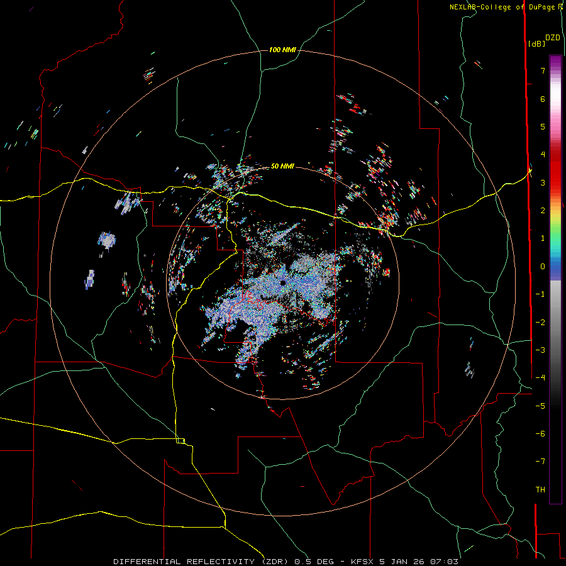Image resolution: width=566 pixels, height=566 pixels.
Task: Click the DZD color scale title
Action: pyautogui.click(x=552, y=38)
